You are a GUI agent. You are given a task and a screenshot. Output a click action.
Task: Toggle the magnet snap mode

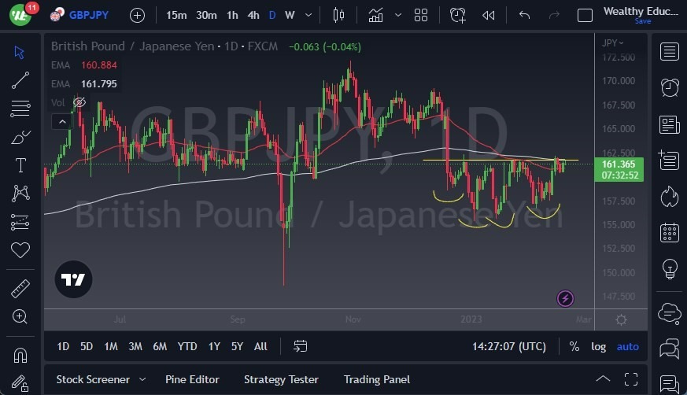coord(20,355)
